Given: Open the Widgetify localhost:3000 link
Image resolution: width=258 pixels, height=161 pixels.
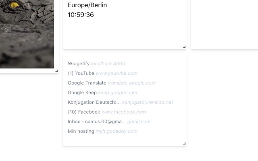Looking at the screenshot, I should 96,64.
